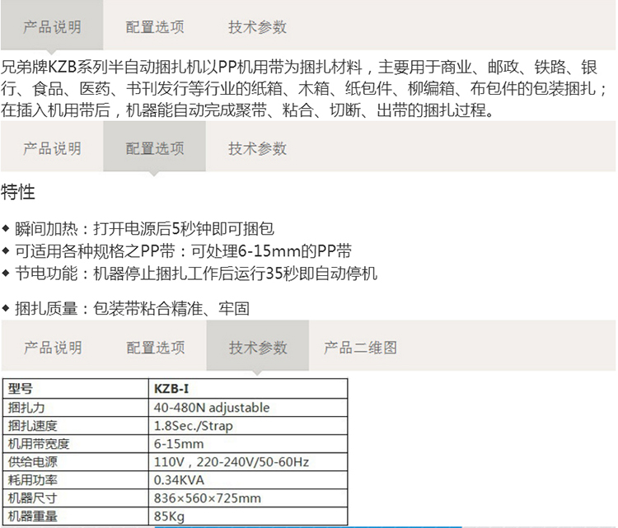Click the 1.8Sec./Strap speed value cell
Viewport: 618px width, 528px height.
click(x=191, y=426)
